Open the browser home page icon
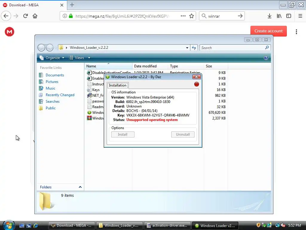The image size is (306, 230). point(35,16)
